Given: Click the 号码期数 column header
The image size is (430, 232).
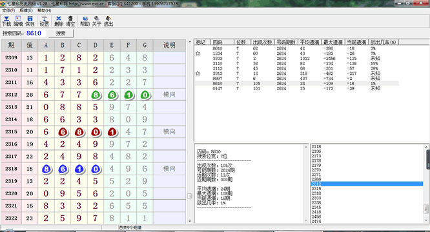Looking at the screenshot, I should tap(286, 42).
